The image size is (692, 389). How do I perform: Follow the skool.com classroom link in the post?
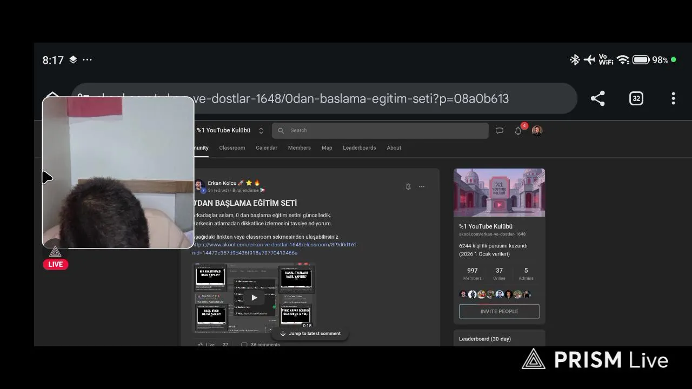coord(275,249)
